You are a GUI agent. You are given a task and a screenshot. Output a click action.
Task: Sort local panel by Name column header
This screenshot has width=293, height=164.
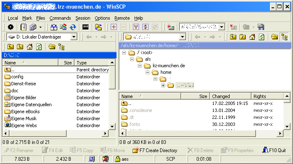[x=30, y=63]
